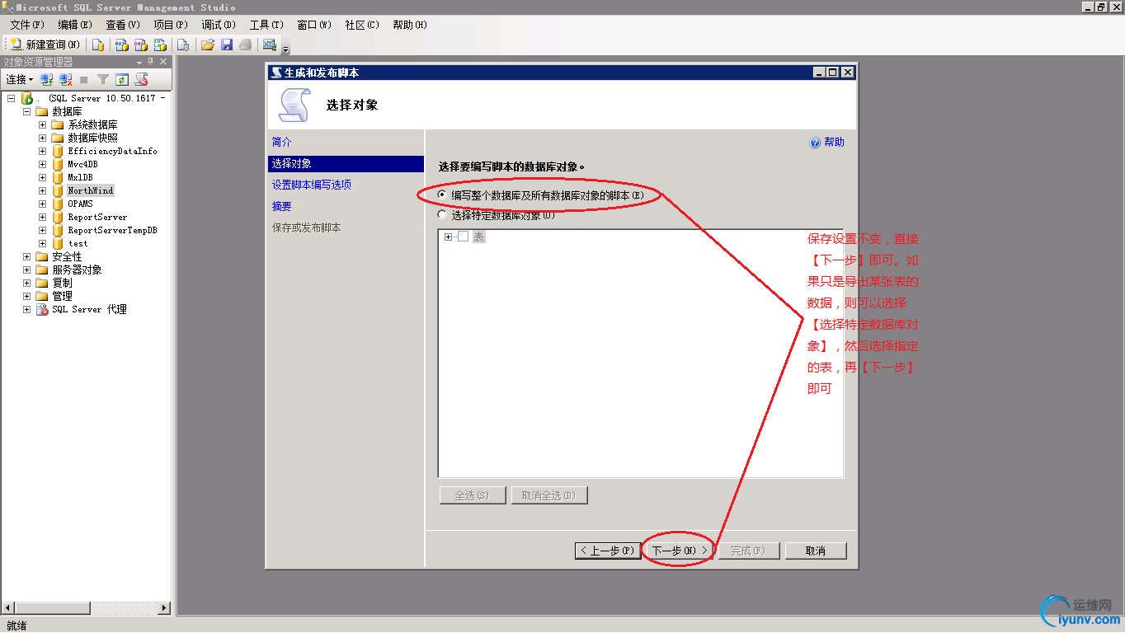This screenshot has width=1125, height=633.
Task: Click the Save floppy disk icon
Action: point(227,45)
